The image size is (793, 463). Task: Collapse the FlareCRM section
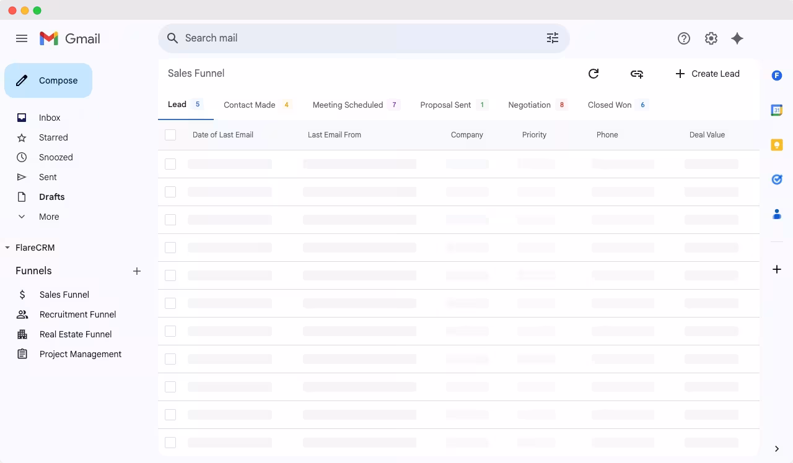pos(7,247)
